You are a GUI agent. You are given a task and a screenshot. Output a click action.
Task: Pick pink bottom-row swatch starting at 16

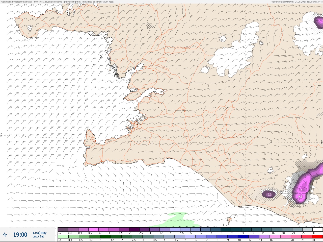pos(275,237)
